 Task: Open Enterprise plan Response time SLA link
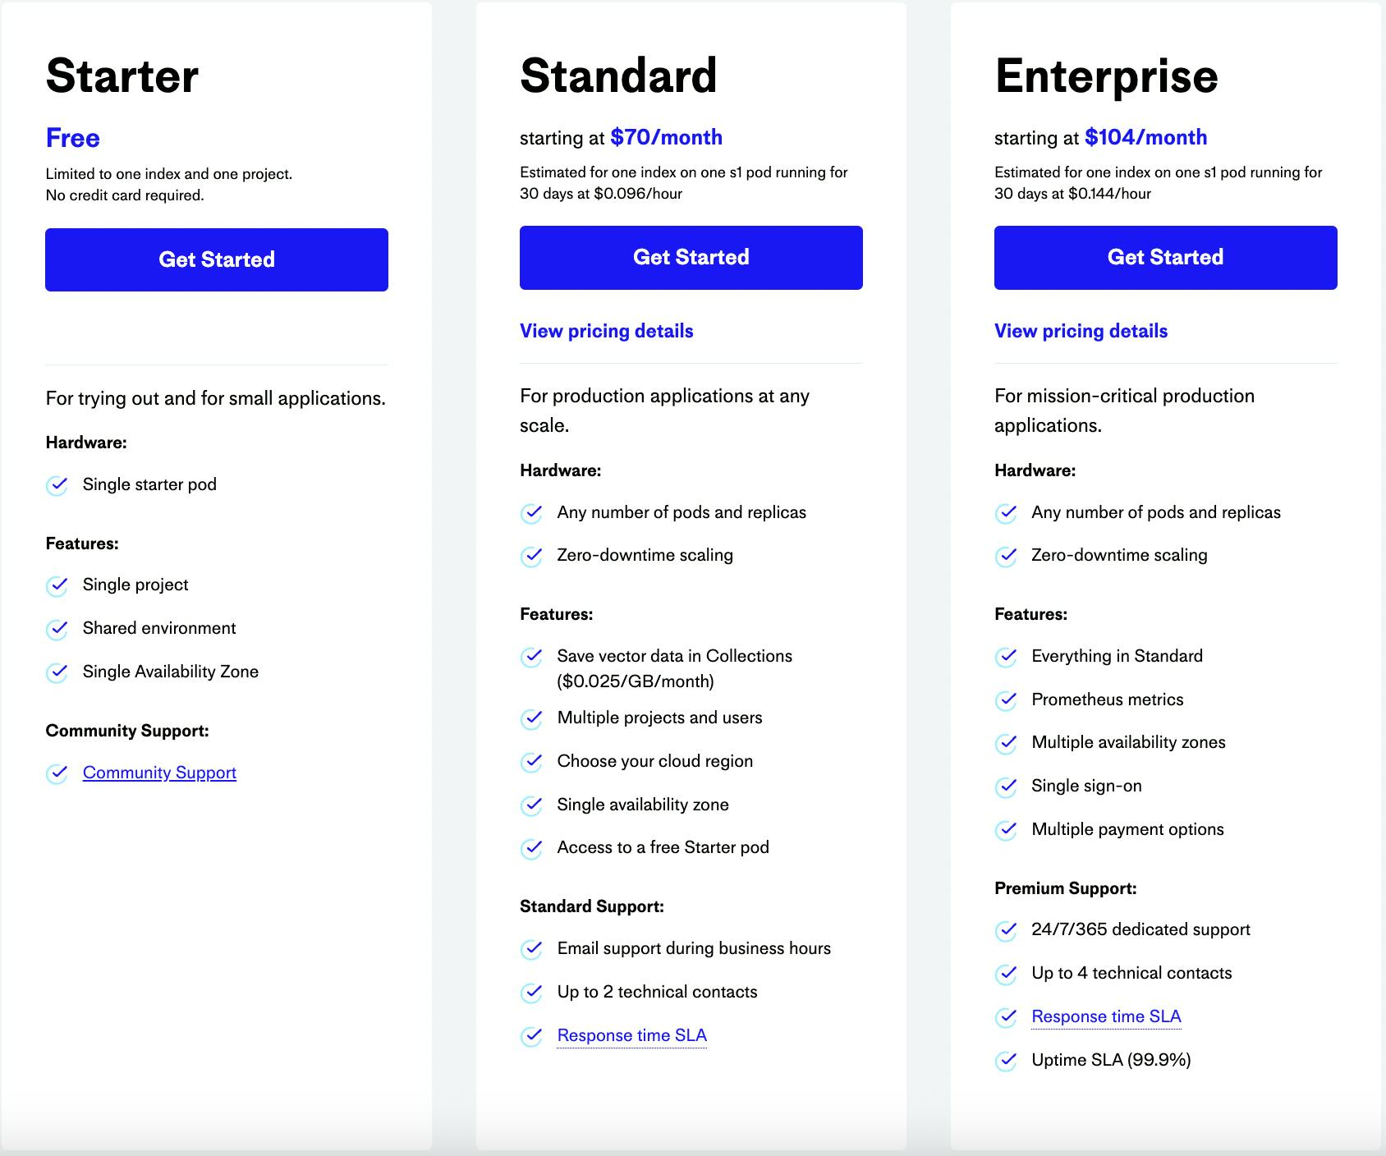click(1106, 1016)
